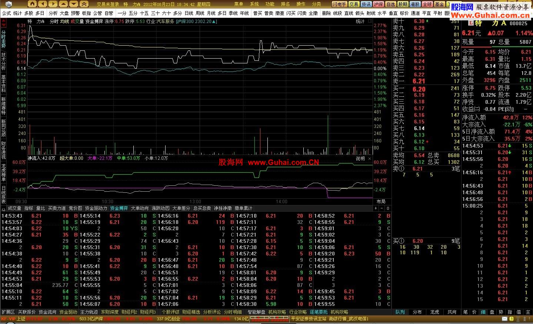Go forward with the right arrow icon
This screenshot has width=533, height=324.
(x=53, y=4)
